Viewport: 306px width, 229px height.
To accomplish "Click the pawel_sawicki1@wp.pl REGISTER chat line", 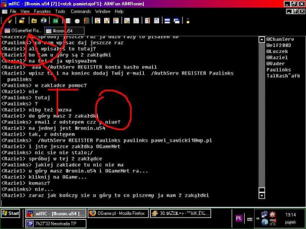I will point(106,140).
